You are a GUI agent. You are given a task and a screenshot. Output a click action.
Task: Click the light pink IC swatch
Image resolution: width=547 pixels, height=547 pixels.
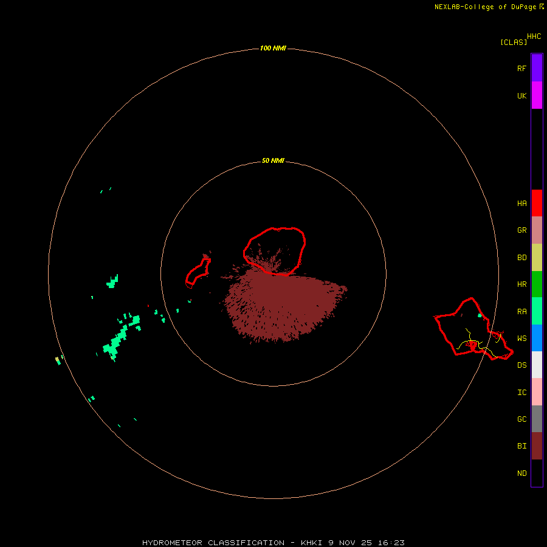click(537, 392)
